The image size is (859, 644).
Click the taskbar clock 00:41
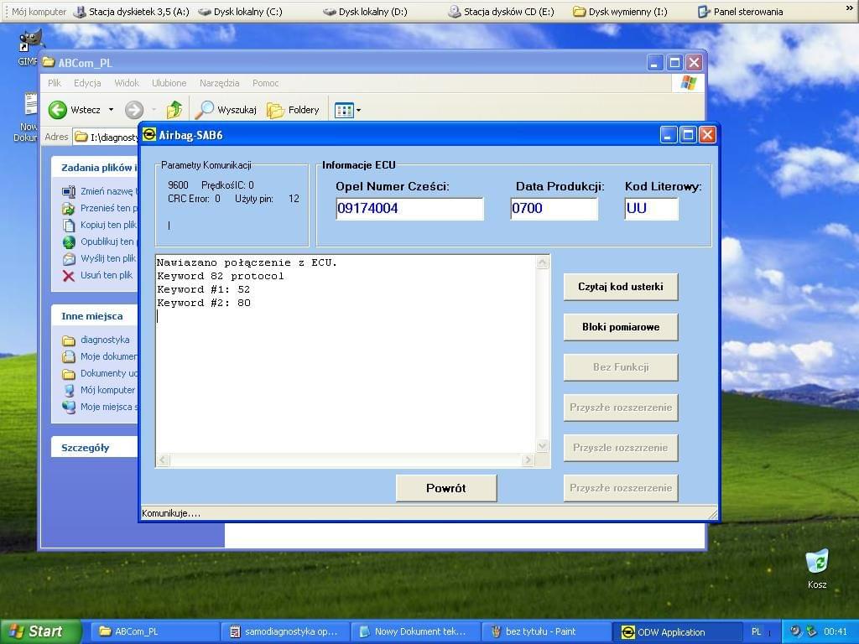835,632
